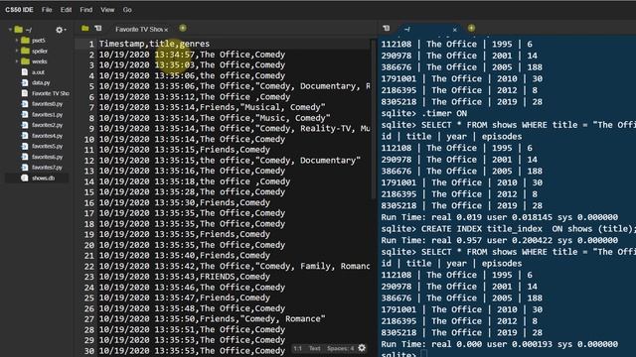636x357 pixels.
Task: Open the View menu
Action: 107,10
